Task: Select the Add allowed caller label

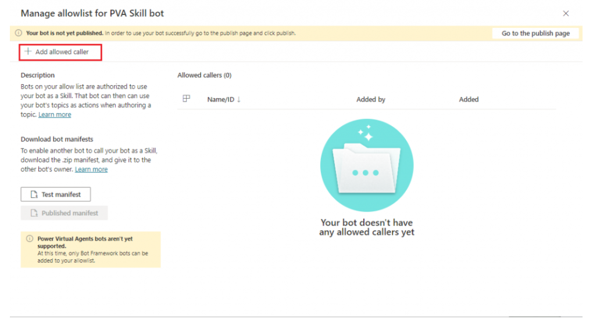Action: pos(62,52)
